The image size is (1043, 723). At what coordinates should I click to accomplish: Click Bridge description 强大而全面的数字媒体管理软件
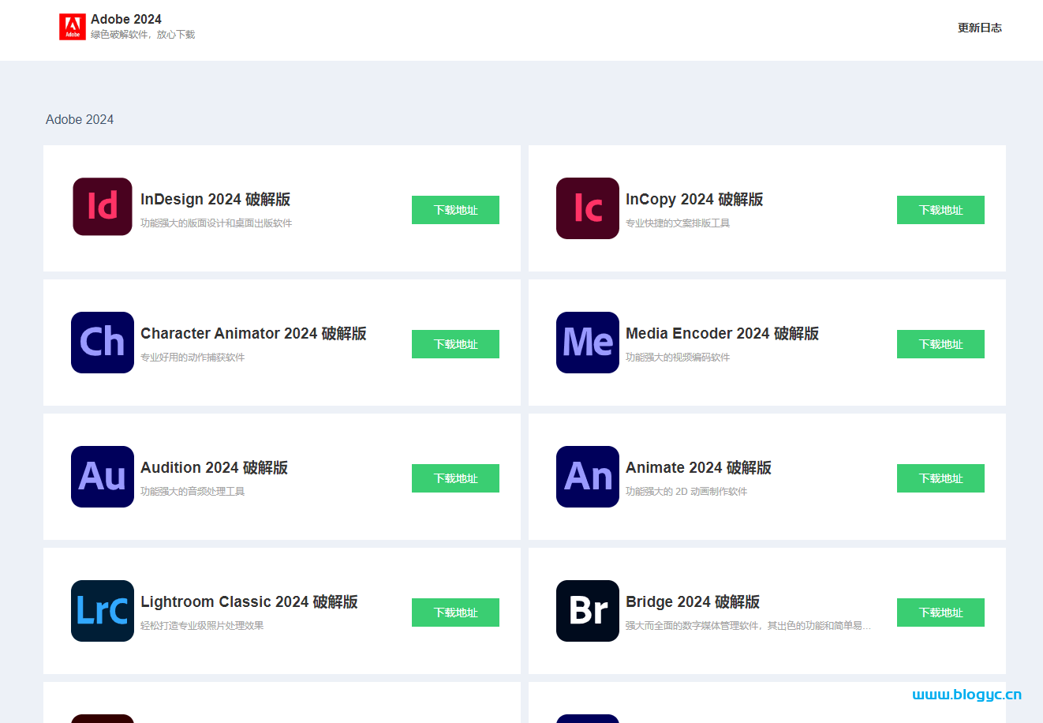tap(748, 626)
